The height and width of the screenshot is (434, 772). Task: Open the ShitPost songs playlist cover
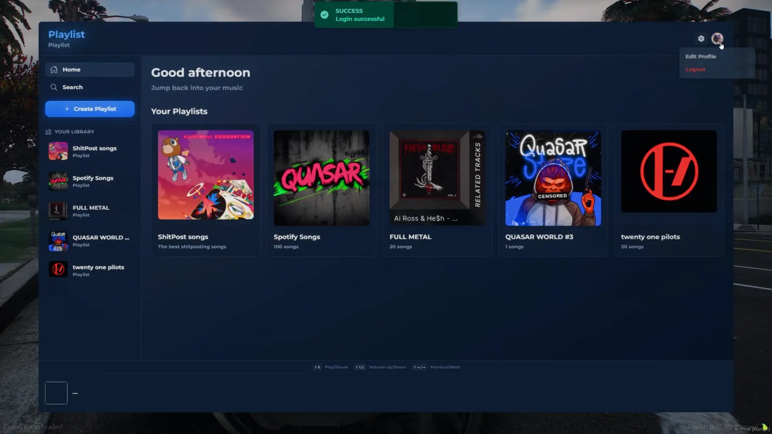pyautogui.click(x=206, y=175)
